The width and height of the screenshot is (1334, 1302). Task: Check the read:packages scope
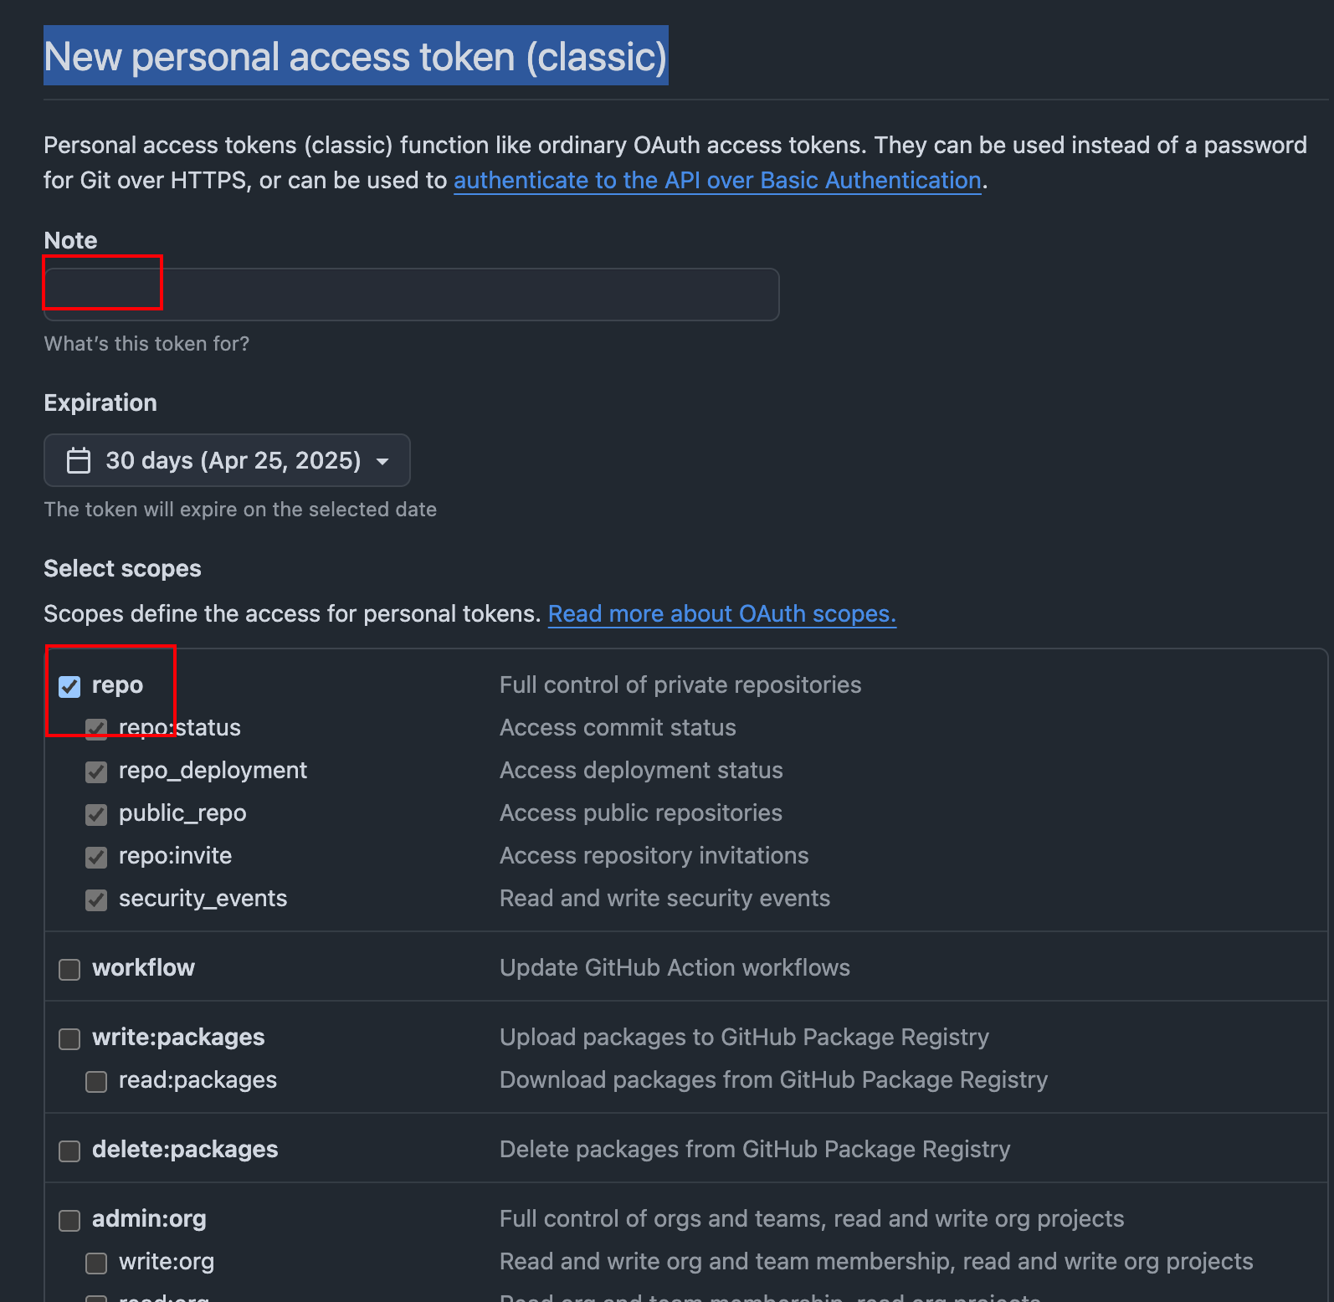click(x=96, y=1081)
